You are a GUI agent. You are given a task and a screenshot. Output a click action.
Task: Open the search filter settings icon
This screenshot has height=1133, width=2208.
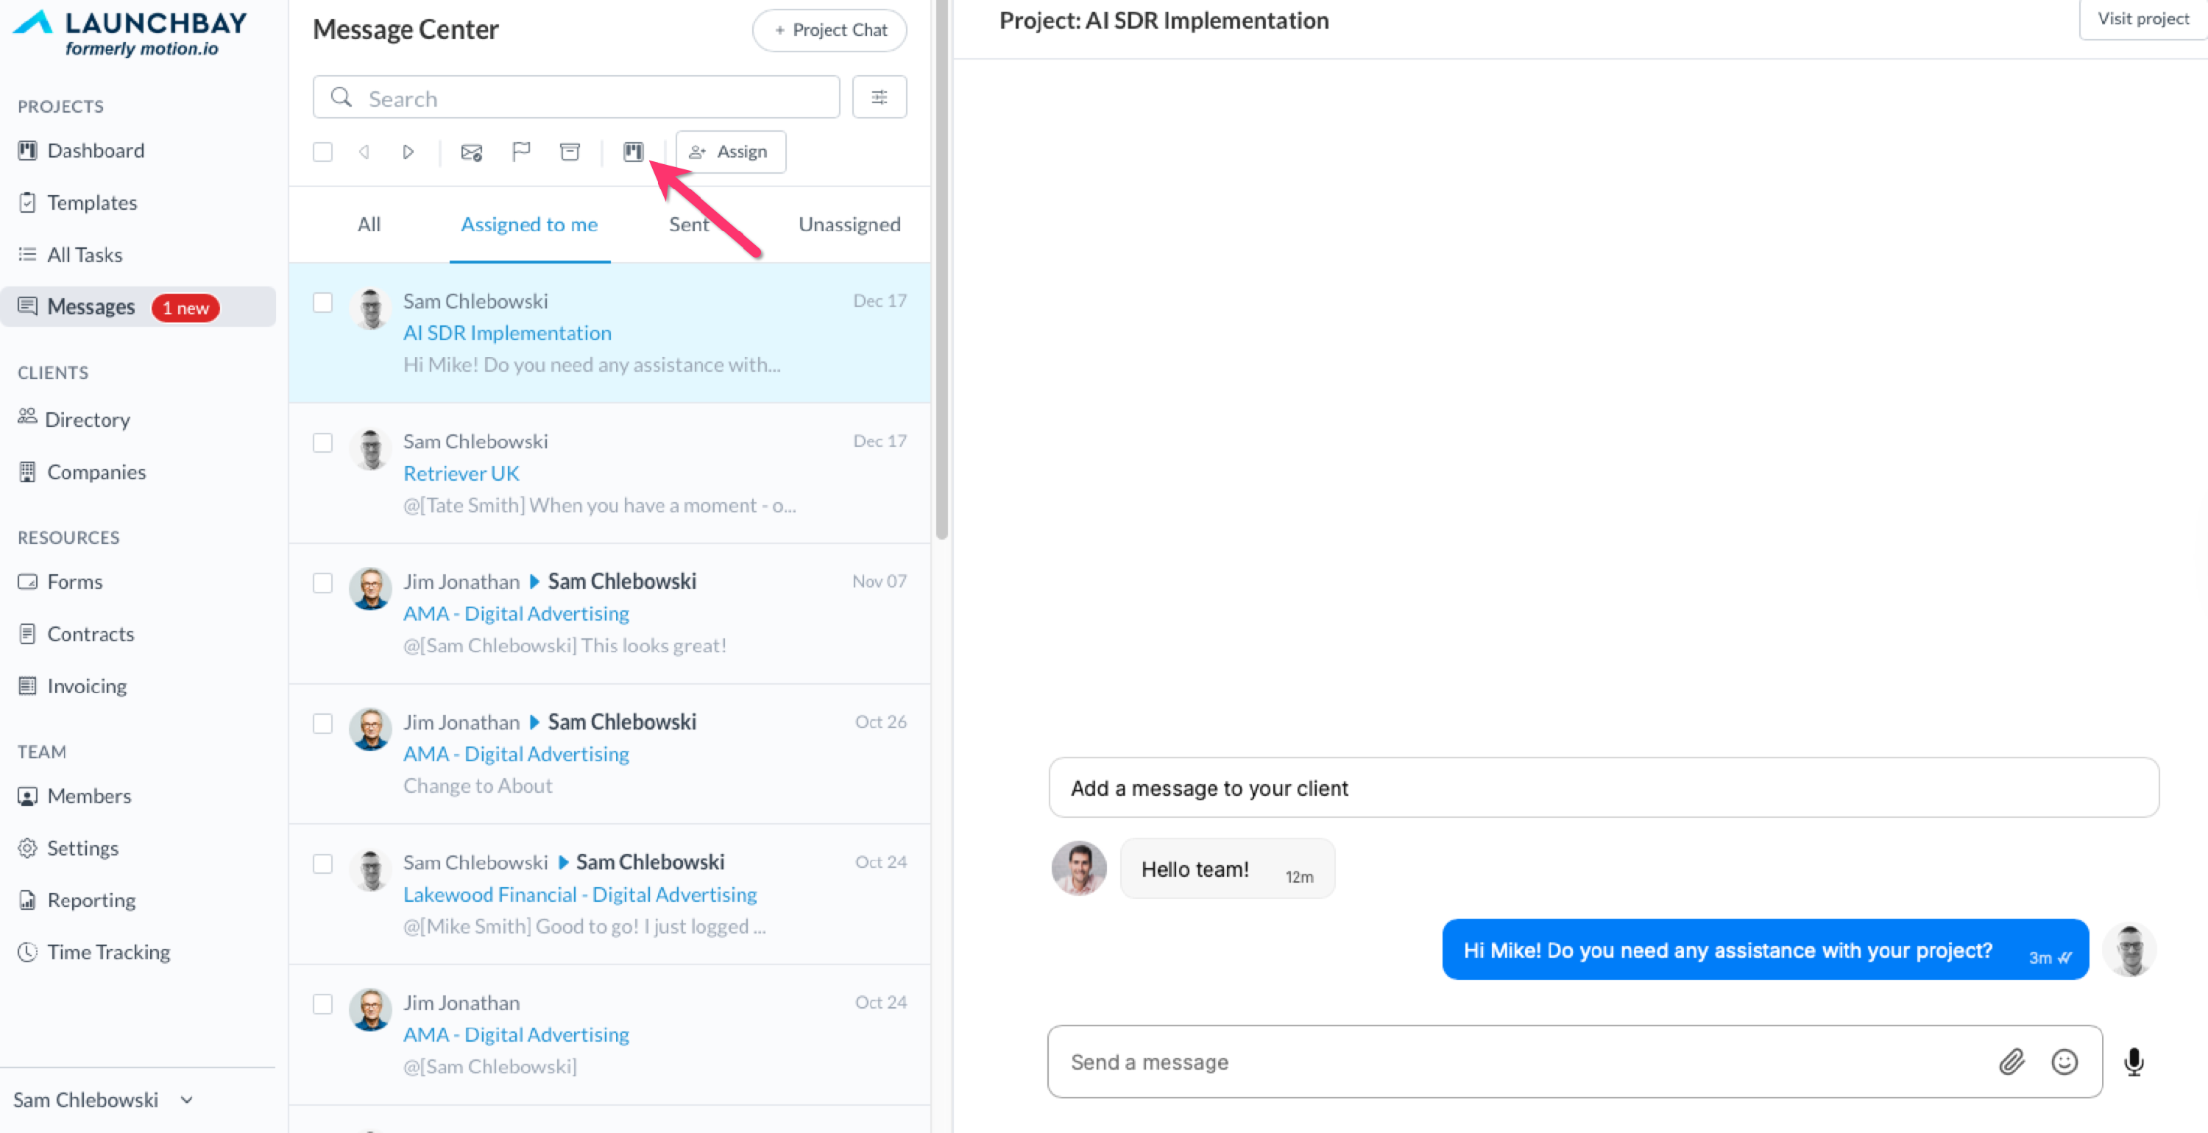click(x=879, y=98)
